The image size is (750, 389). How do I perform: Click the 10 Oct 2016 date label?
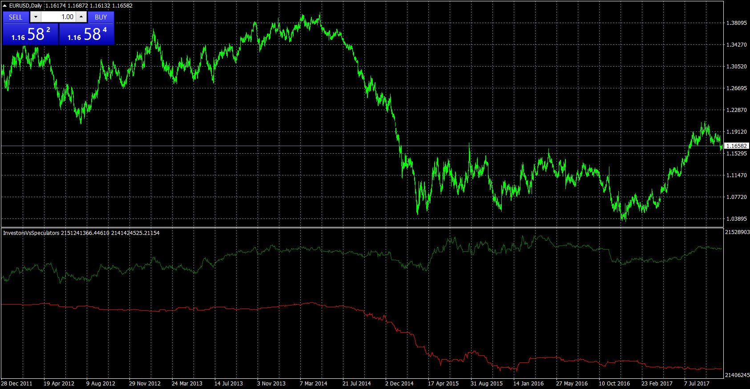614,383
